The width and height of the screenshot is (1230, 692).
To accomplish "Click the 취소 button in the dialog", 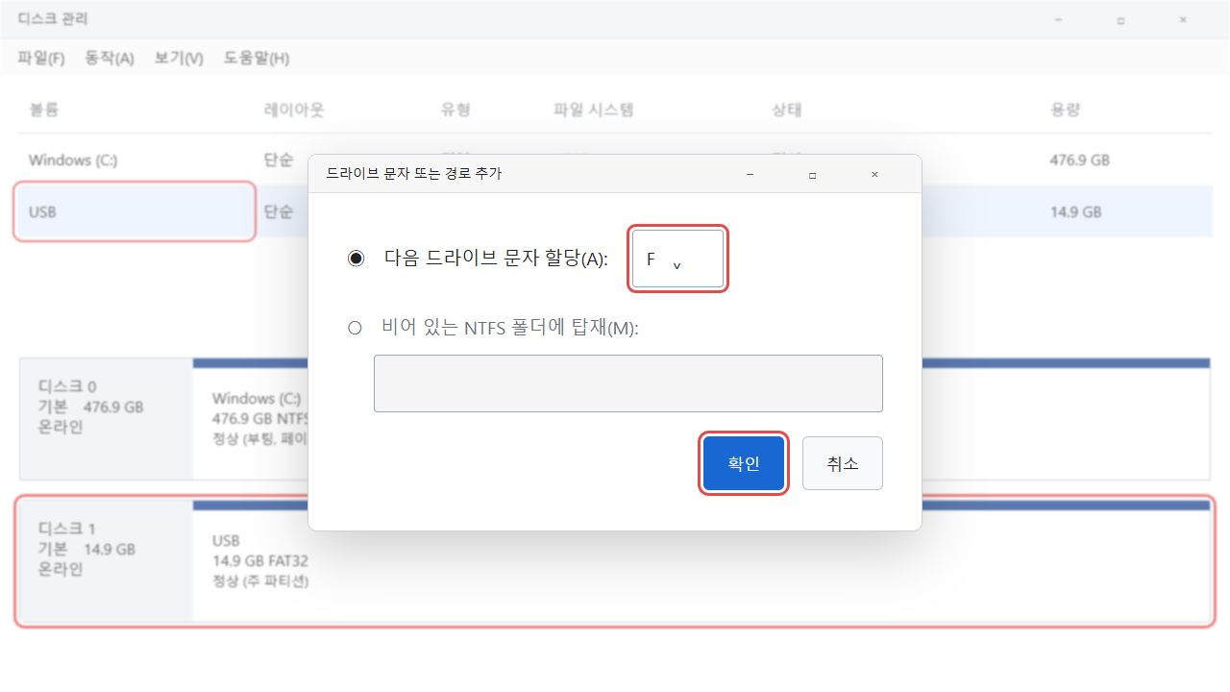I will point(843,463).
